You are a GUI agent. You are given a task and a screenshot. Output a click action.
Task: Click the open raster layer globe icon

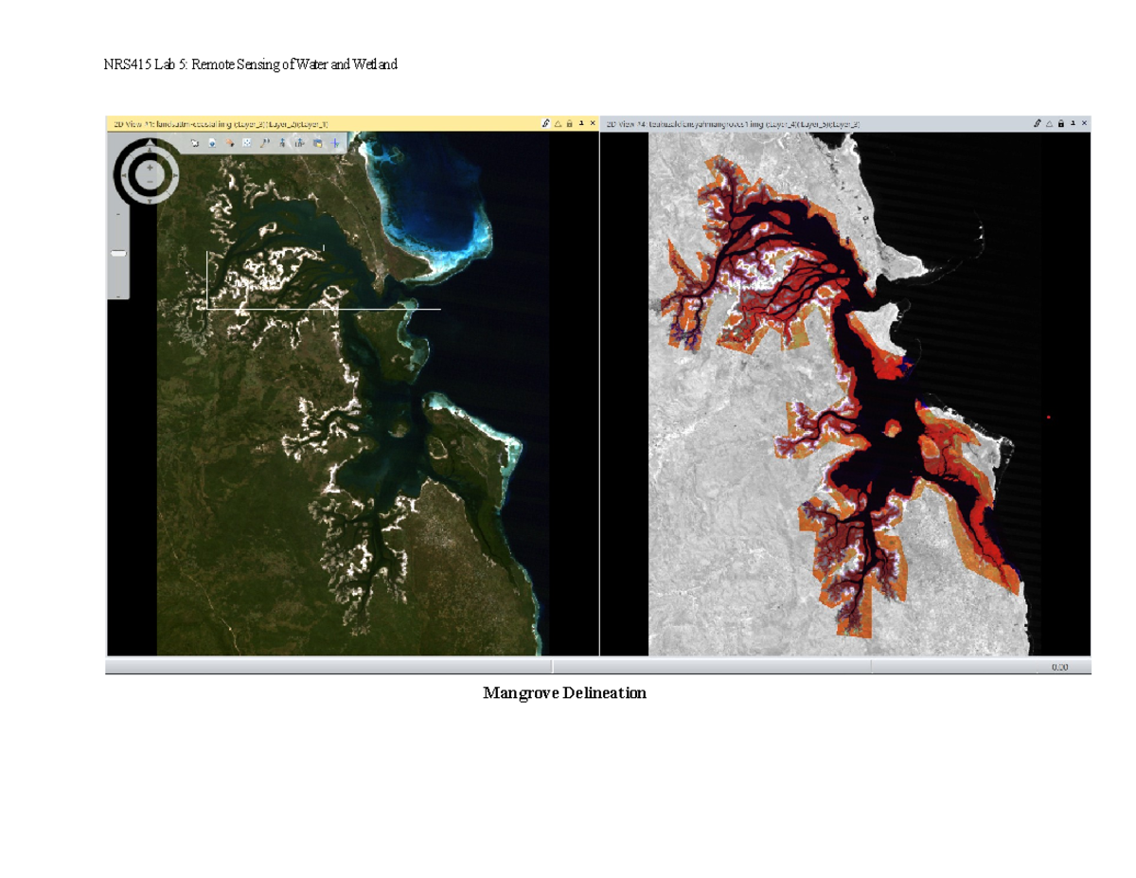point(212,143)
